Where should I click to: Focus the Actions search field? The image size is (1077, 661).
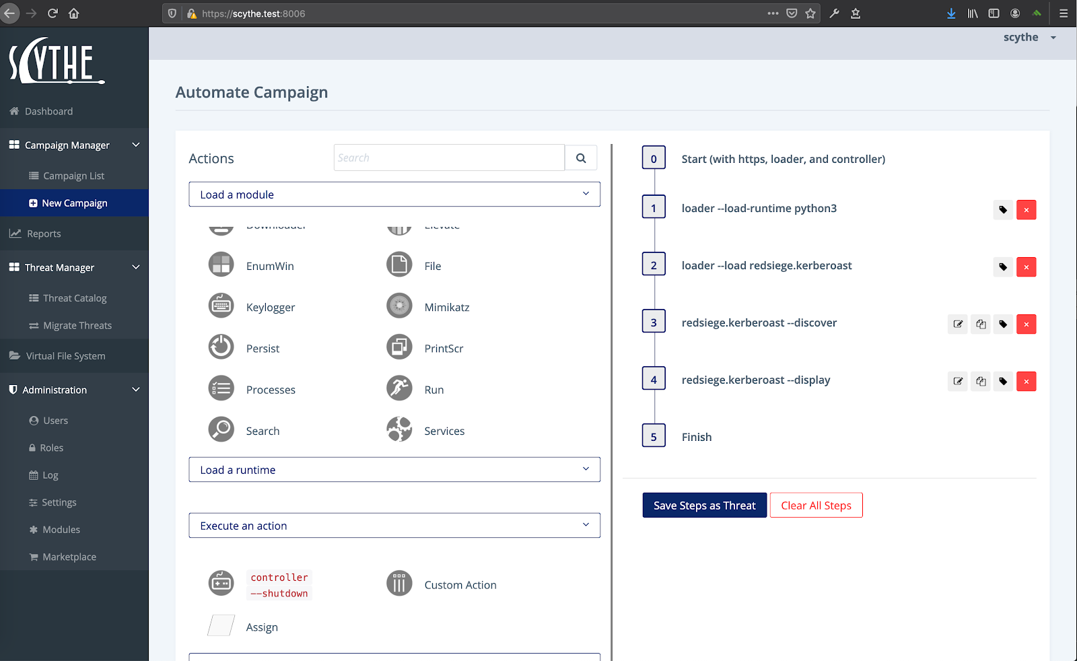449,158
